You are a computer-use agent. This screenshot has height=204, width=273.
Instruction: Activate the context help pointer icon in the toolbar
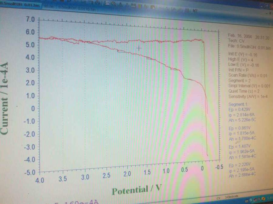[x=195, y=11]
